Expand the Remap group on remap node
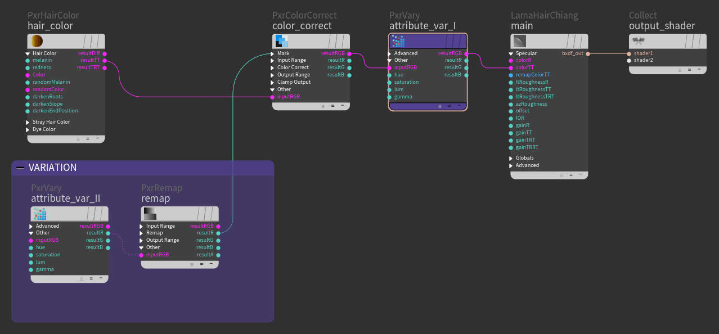Screen dimensions: 719x334 point(141,233)
